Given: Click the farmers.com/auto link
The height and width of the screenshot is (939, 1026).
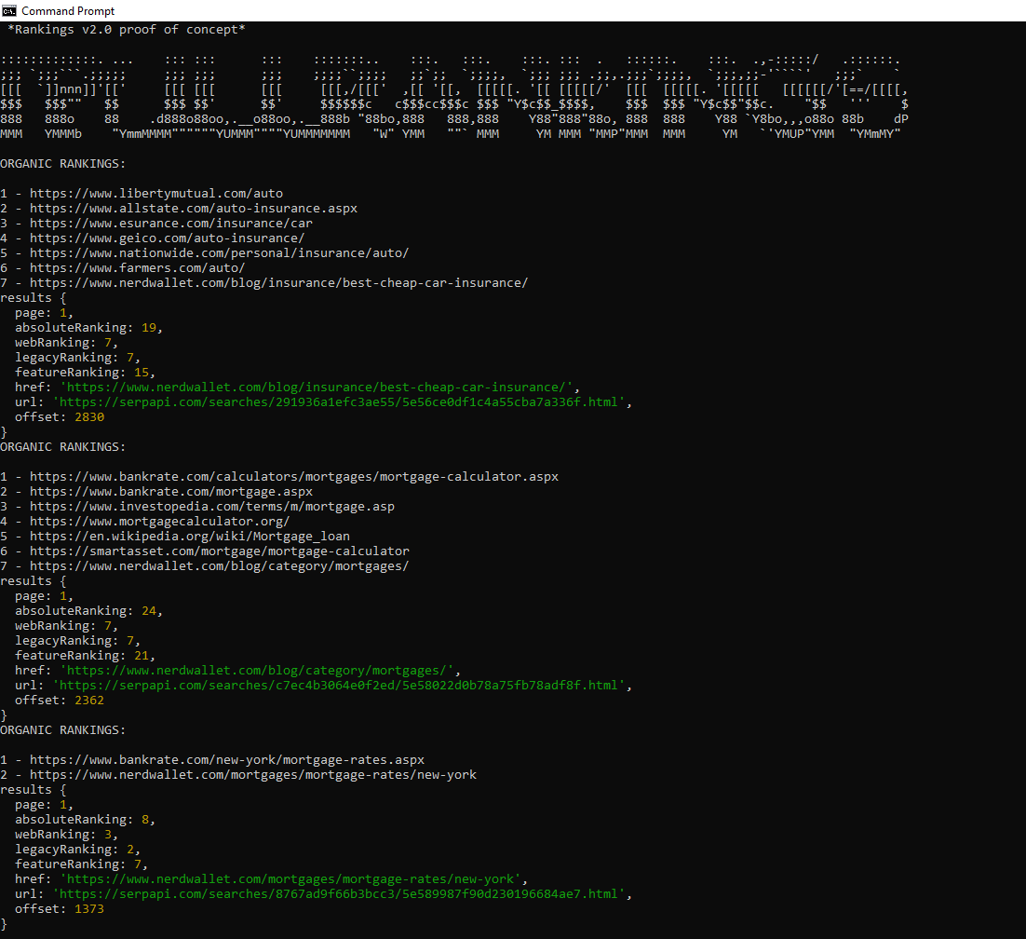Looking at the screenshot, I should pos(137,268).
